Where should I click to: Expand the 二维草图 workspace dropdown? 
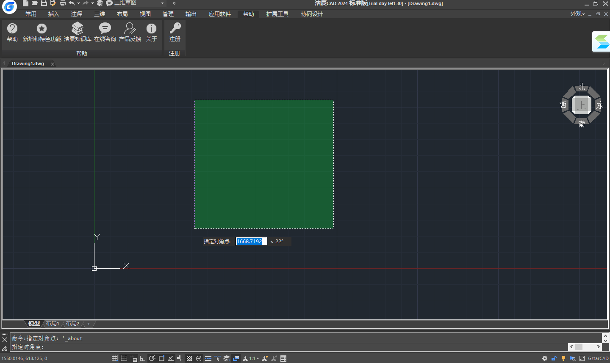pyautogui.click(x=162, y=3)
